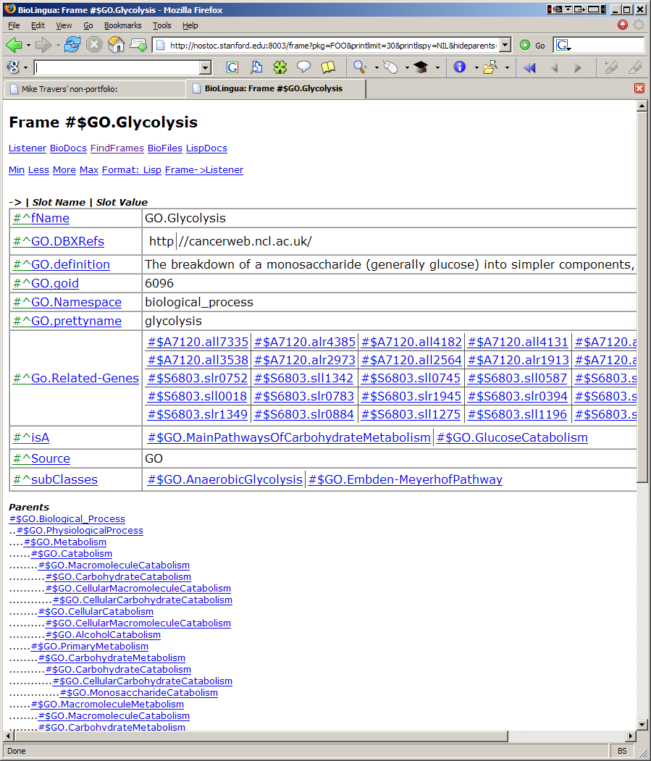Click the Format: Lisp link
Viewport: 651px width, 761px height.
[x=132, y=170]
